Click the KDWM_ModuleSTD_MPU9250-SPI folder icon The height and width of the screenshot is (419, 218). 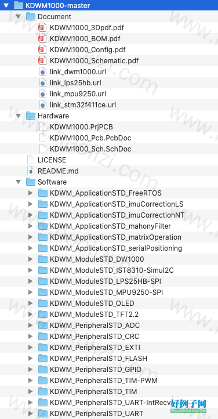[x=43, y=292]
